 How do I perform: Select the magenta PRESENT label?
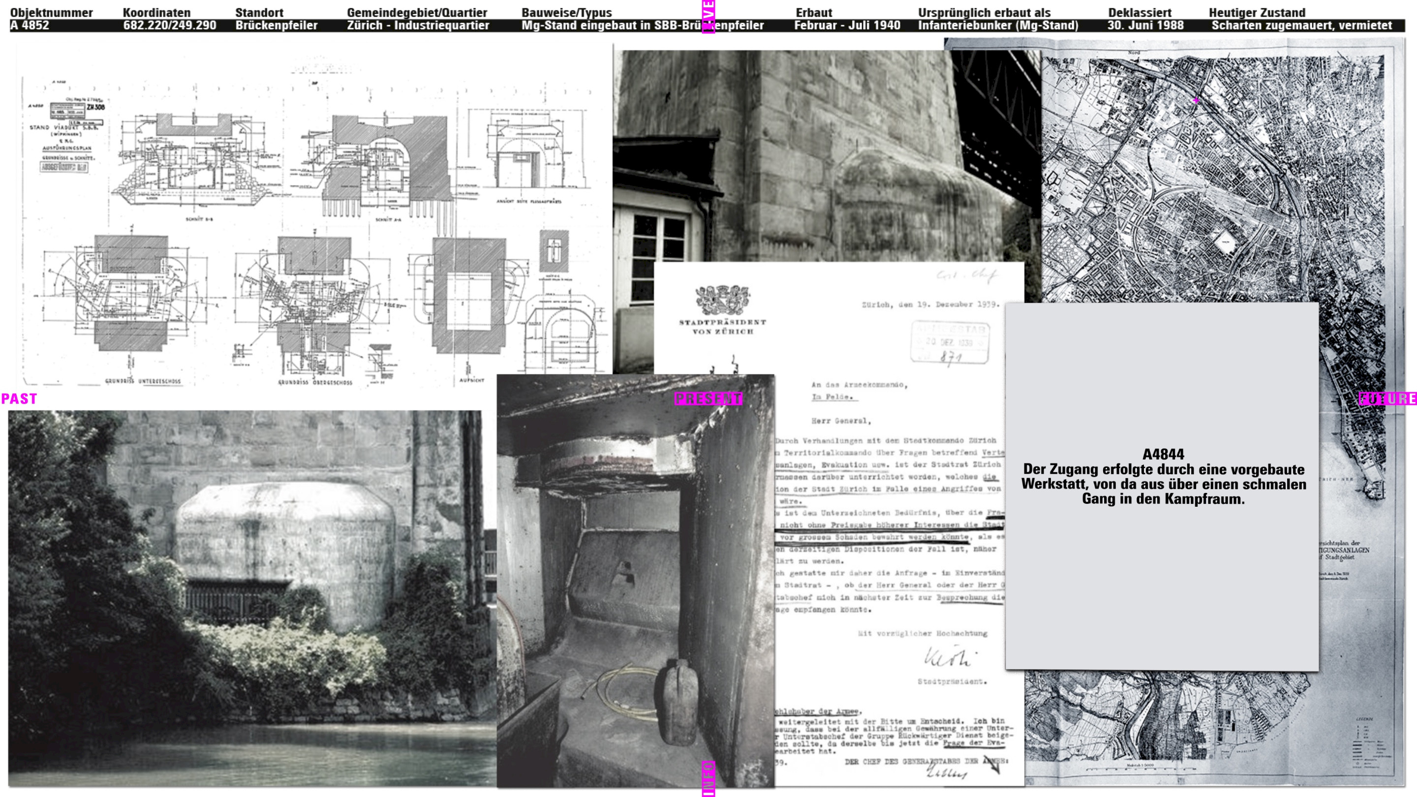point(708,399)
